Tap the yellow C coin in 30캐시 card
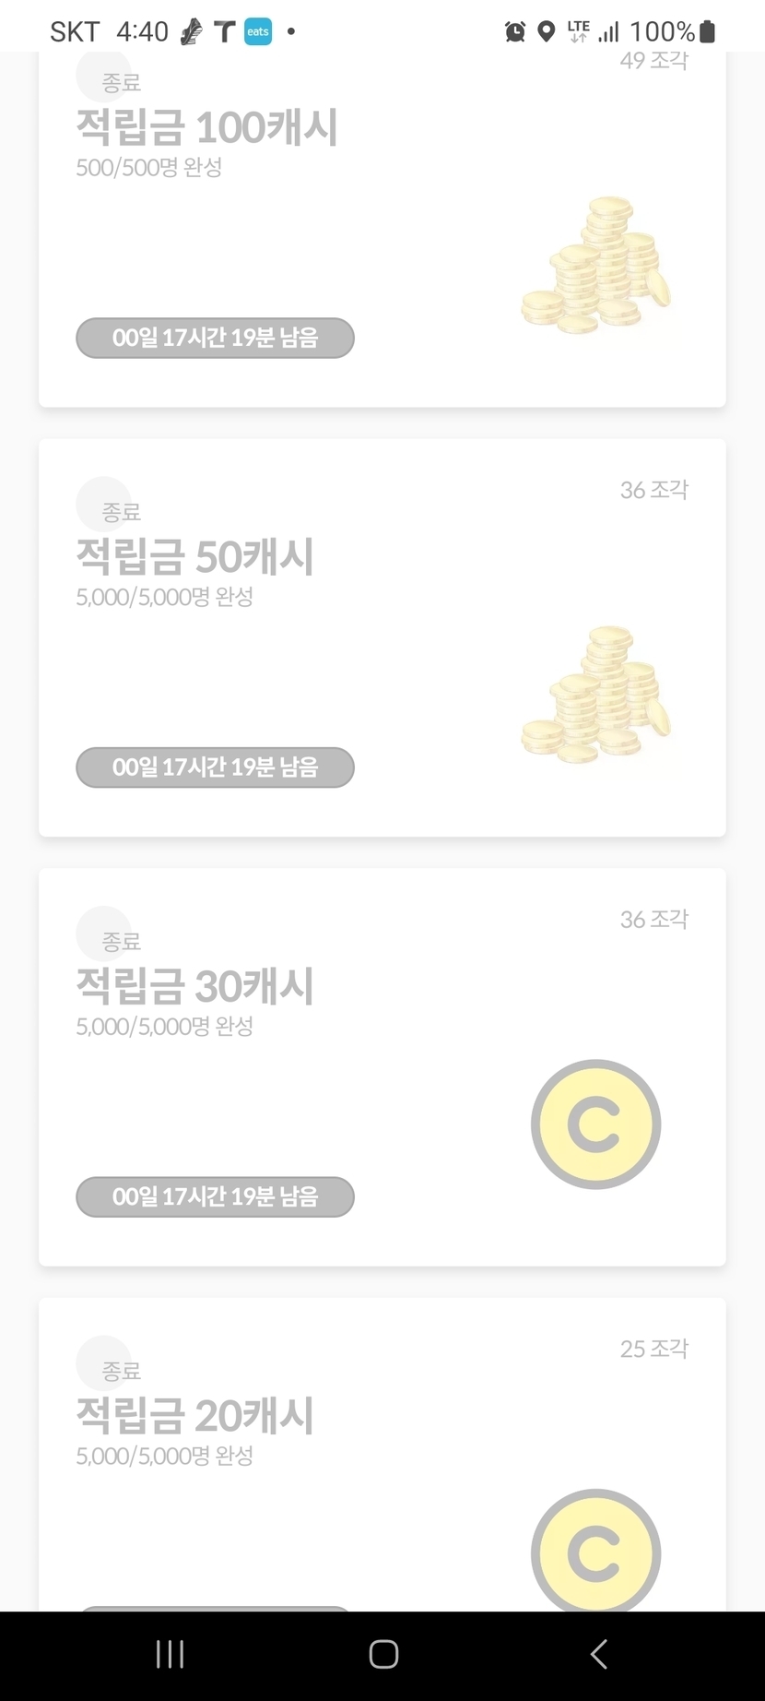 595,1124
